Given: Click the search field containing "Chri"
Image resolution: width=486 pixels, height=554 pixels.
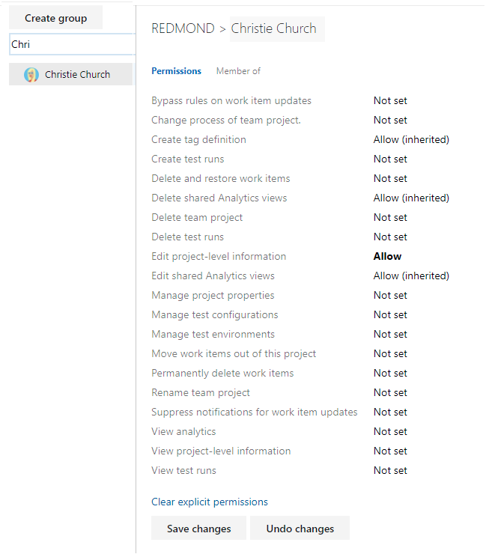Looking at the screenshot, I should 71,44.
